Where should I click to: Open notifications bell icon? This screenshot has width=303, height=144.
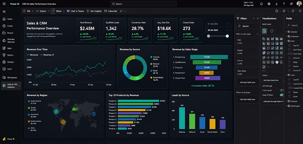pos(261,4)
